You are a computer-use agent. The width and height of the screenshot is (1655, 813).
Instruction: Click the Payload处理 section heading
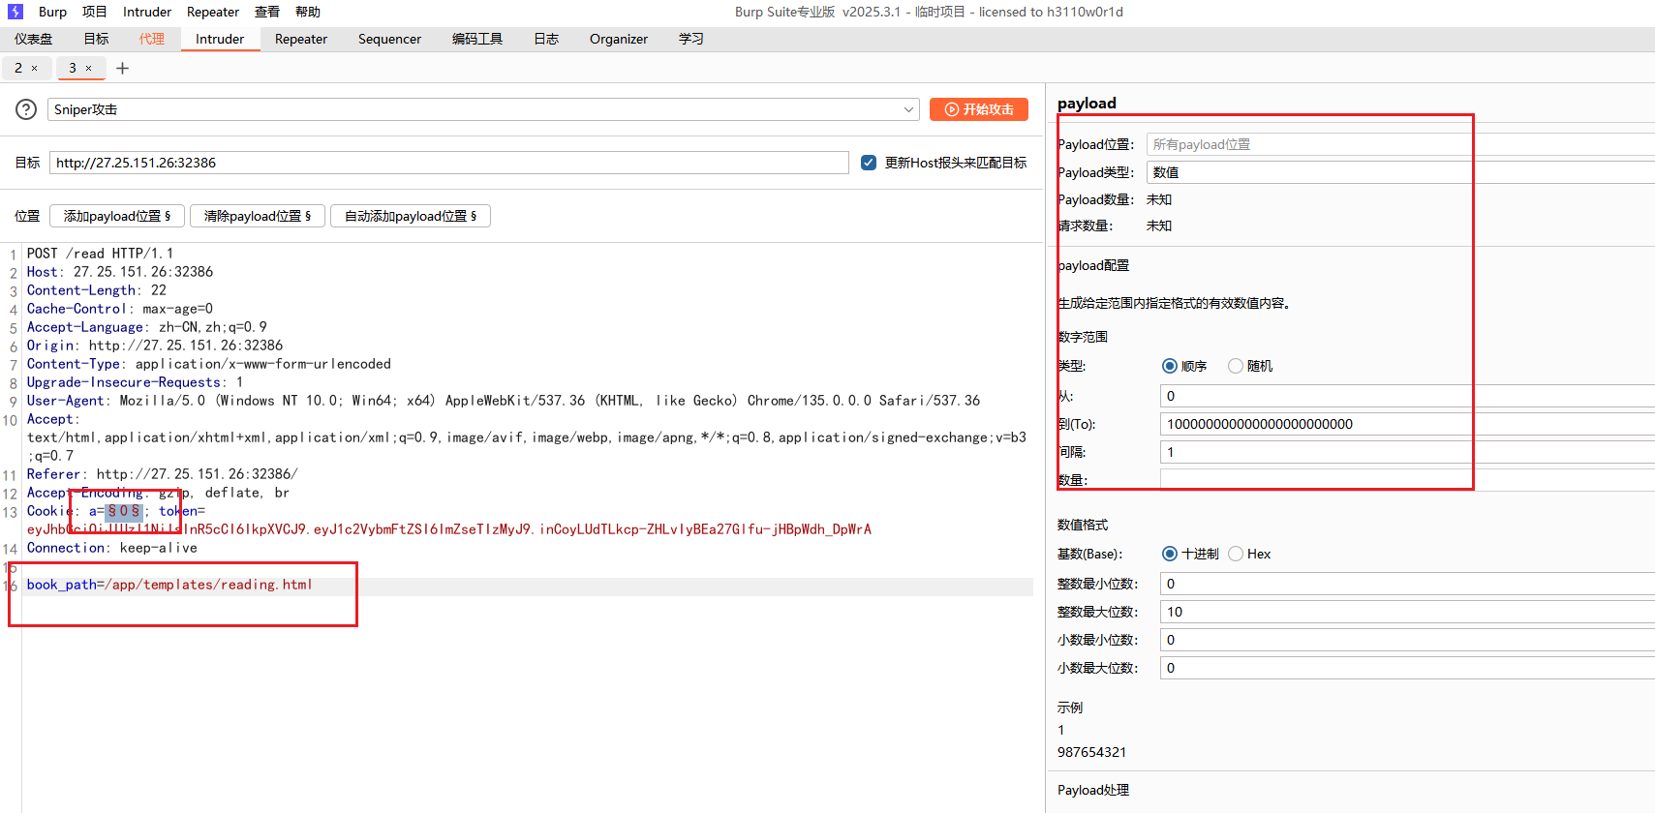point(1093,790)
